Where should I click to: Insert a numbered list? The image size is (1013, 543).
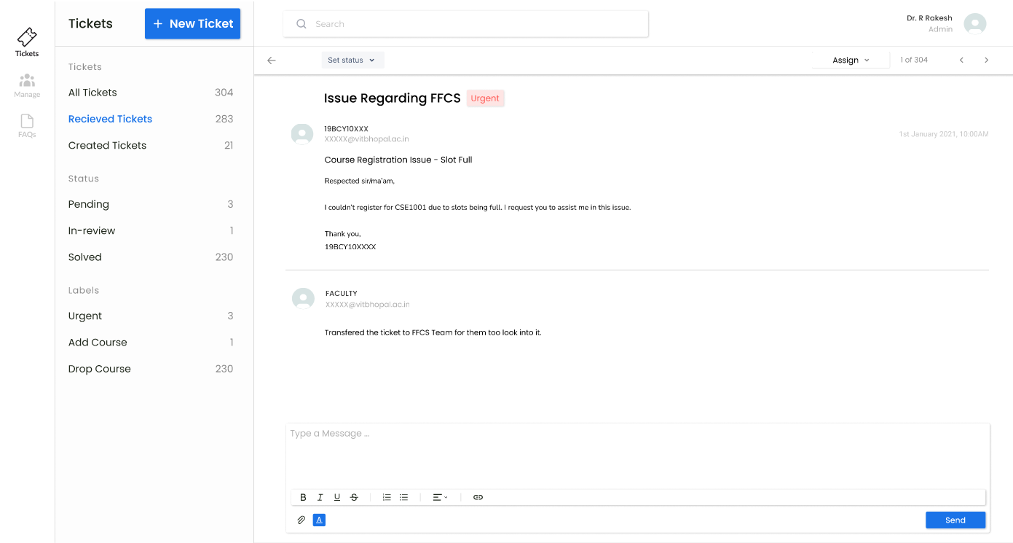coord(387,497)
